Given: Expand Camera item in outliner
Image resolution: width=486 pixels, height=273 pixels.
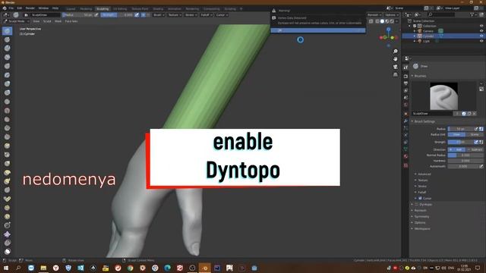Looking at the screenshot, I should [415, 31].
